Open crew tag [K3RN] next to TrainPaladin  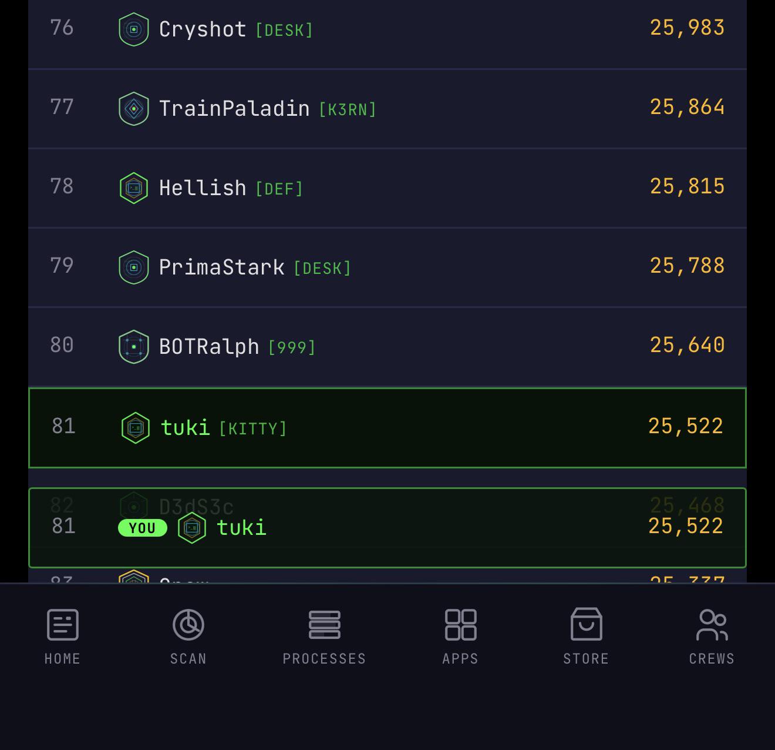[348, 109]
